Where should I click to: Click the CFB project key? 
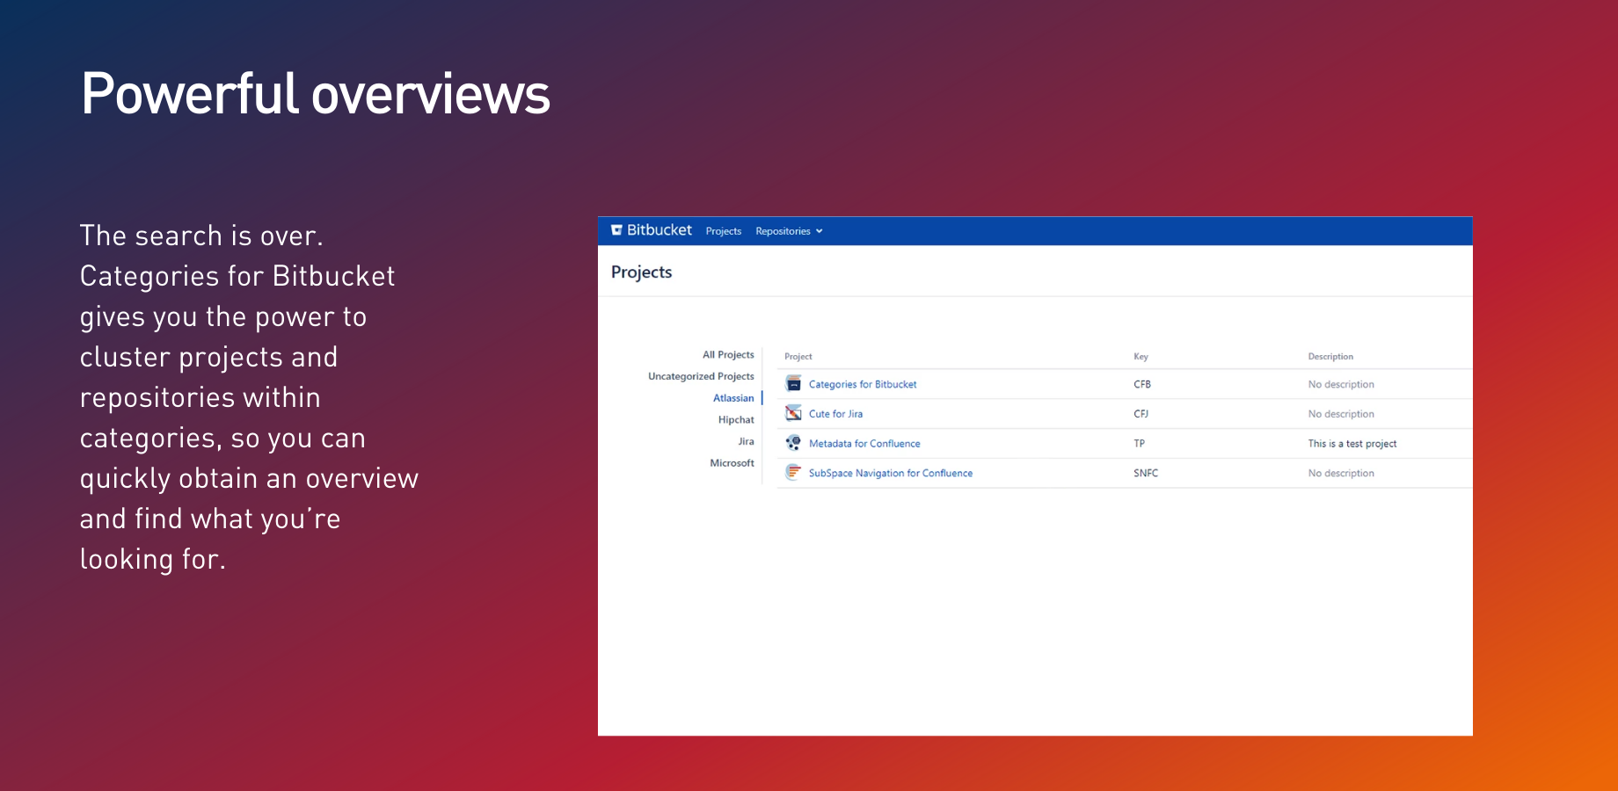click(1142, 384)
